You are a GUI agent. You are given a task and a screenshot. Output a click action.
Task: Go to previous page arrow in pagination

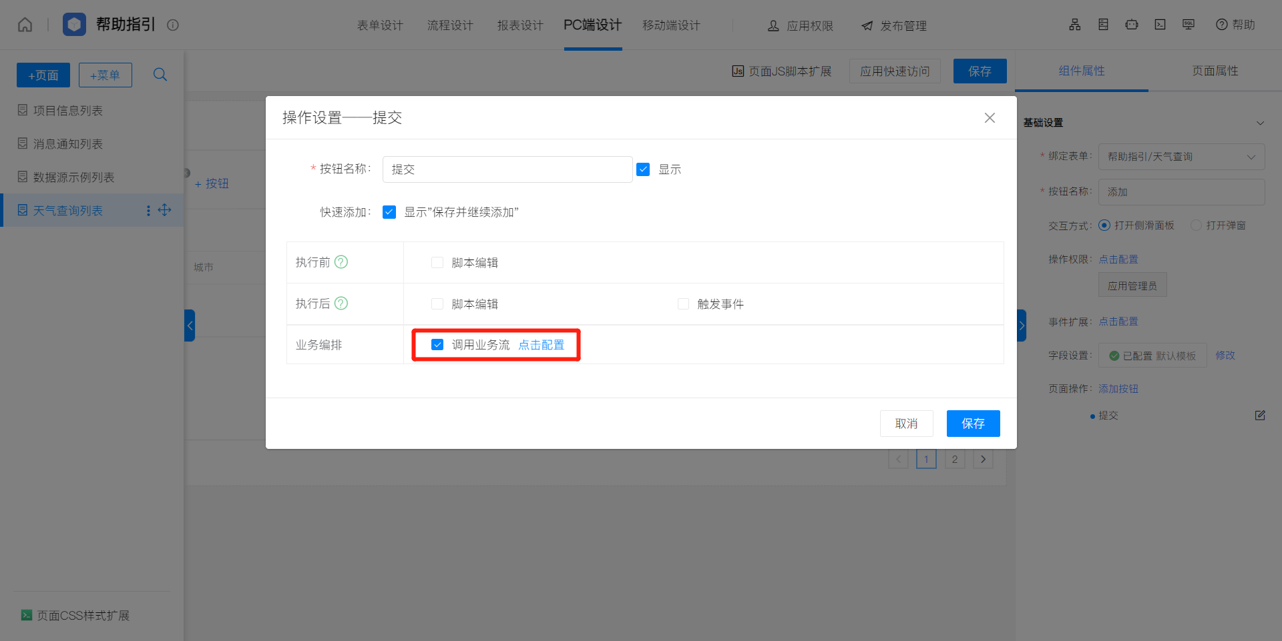pyautogui.click(x=898, y=459)
